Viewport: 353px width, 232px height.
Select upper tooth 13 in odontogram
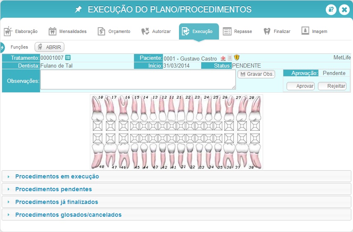click(x=153, y=108)
